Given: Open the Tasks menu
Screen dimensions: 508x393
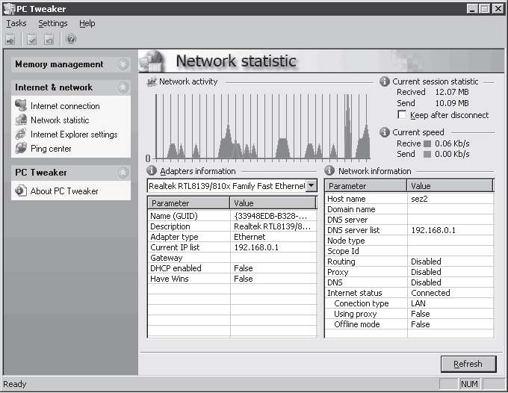Looking at the screenshot, I should (x=16, y=23).
